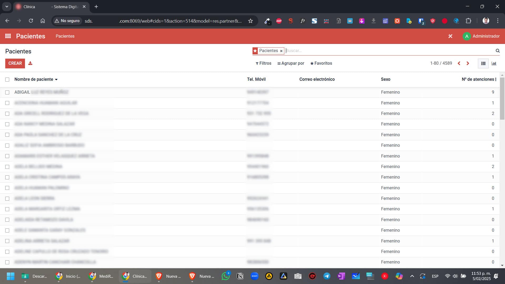Image resolution: width=505 pixels, height=284 pixels.
Task: Click the search magnifier icon
Action: pyautogui.click(x=498, y=51)
